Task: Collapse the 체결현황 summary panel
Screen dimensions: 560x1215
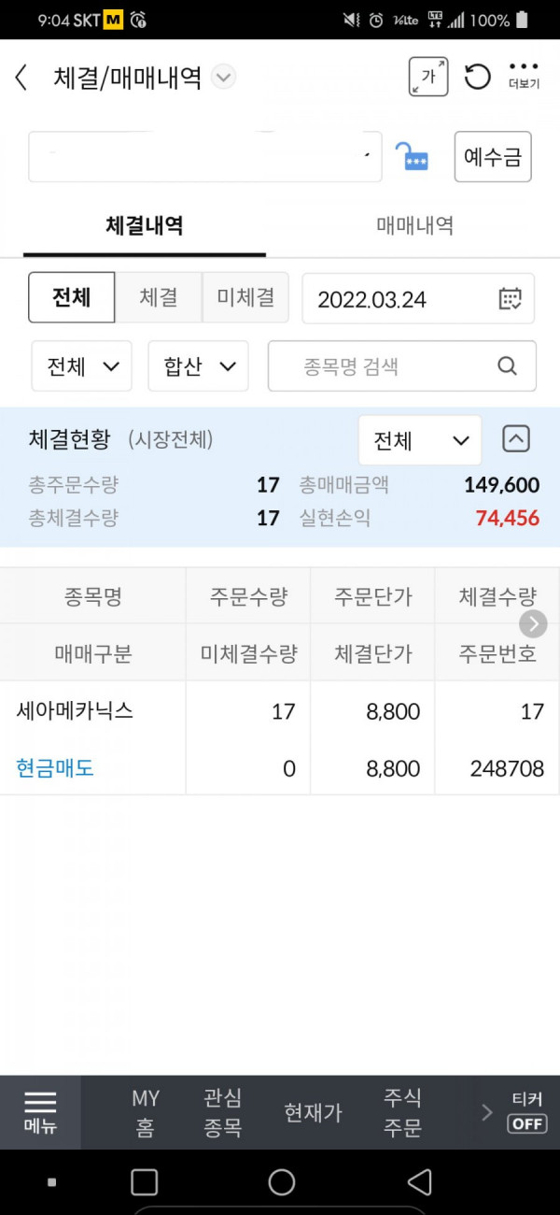Action: [516, 438]
